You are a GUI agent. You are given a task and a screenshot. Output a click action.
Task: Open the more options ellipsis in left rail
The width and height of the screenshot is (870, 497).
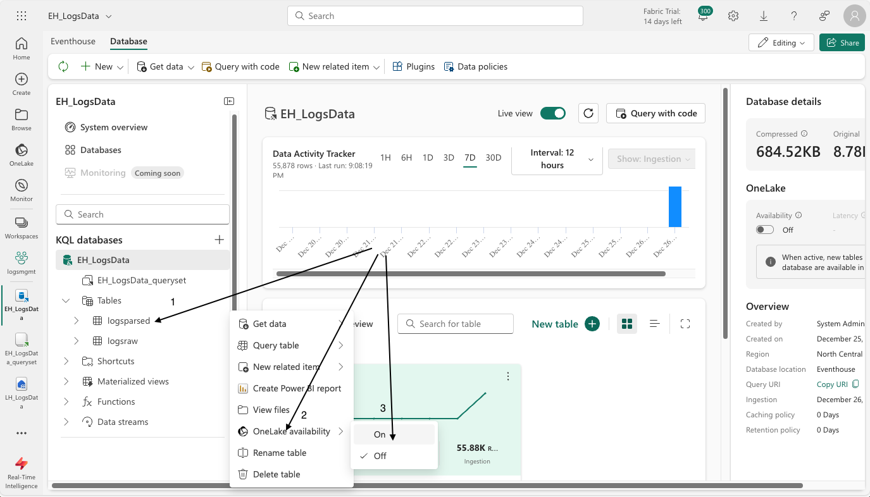click(x=22, y=433)
